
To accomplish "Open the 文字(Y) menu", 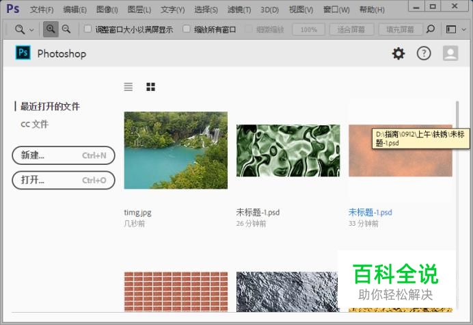I will (x=172, y=10).
